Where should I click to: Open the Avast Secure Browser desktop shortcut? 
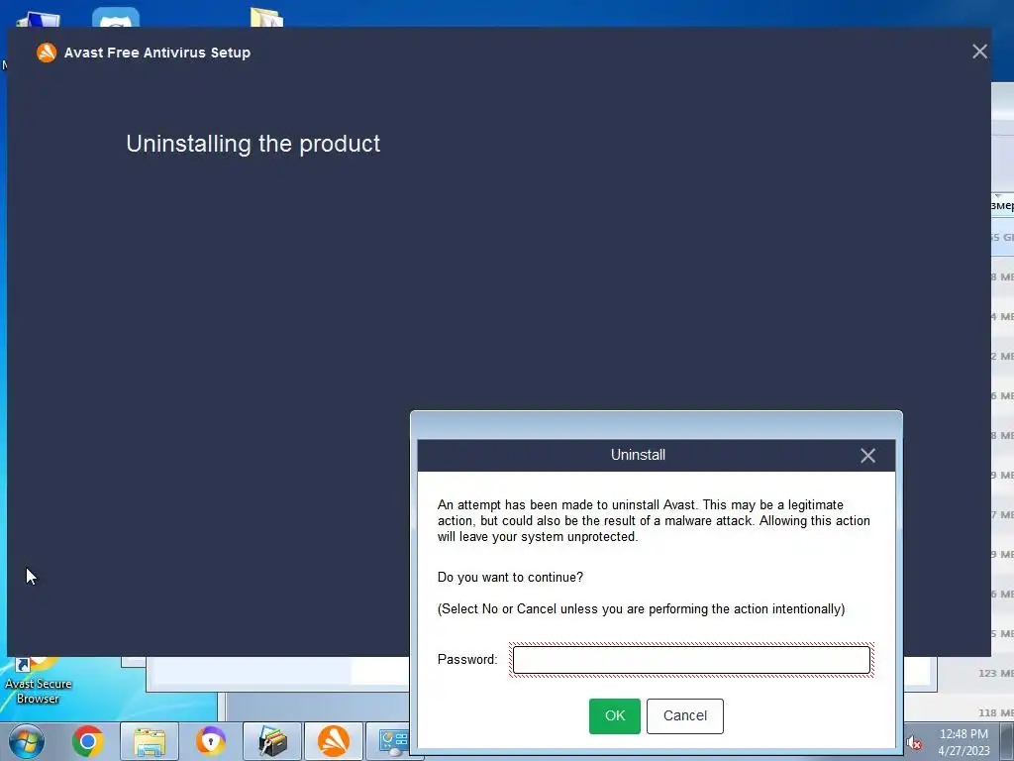point(38,680)
